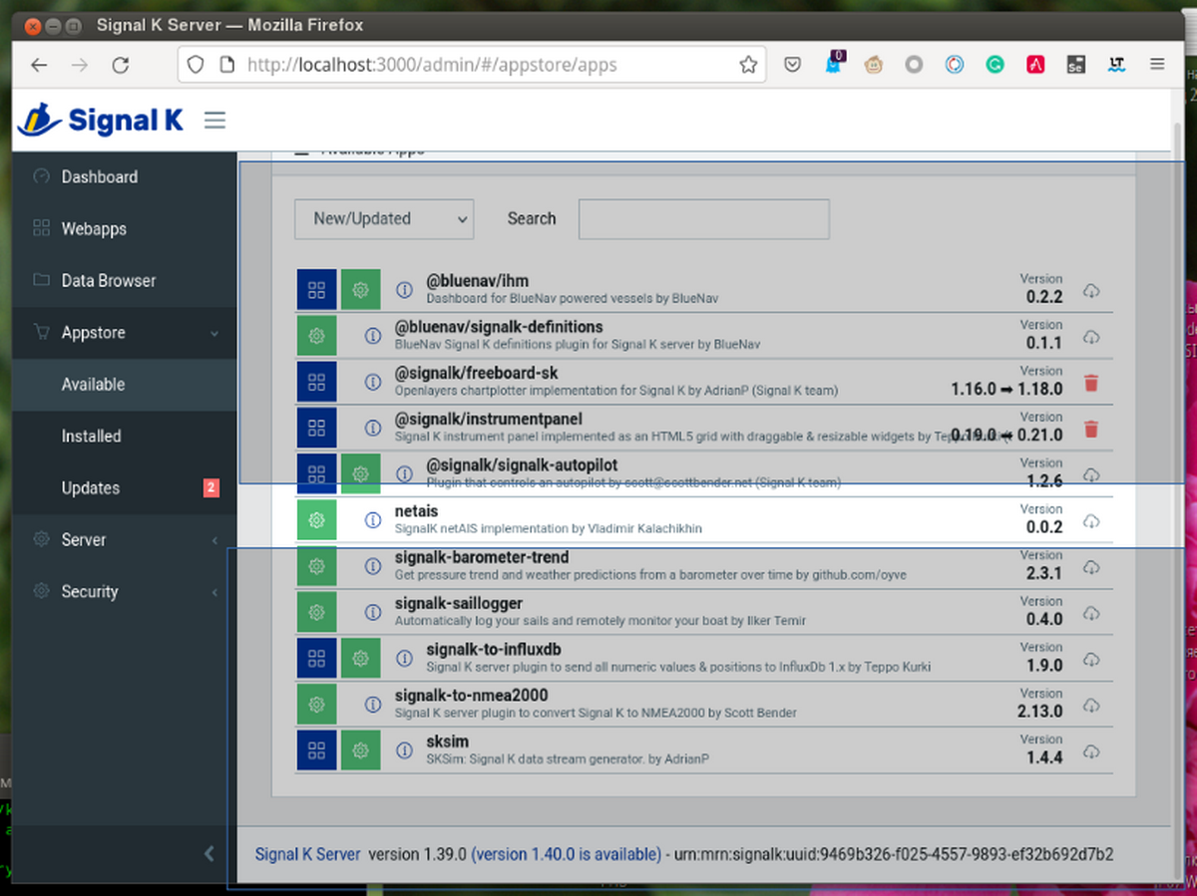
Task: Install sksim via cloud download icon
Action: [x=1091, y=750]
